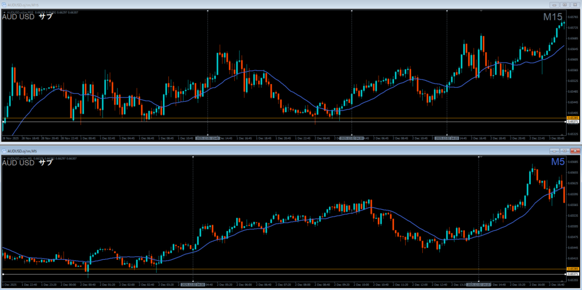
Task: Select the 'AUD USD サブ' label in the M5 chart
Action: click(x=27, y=163)
